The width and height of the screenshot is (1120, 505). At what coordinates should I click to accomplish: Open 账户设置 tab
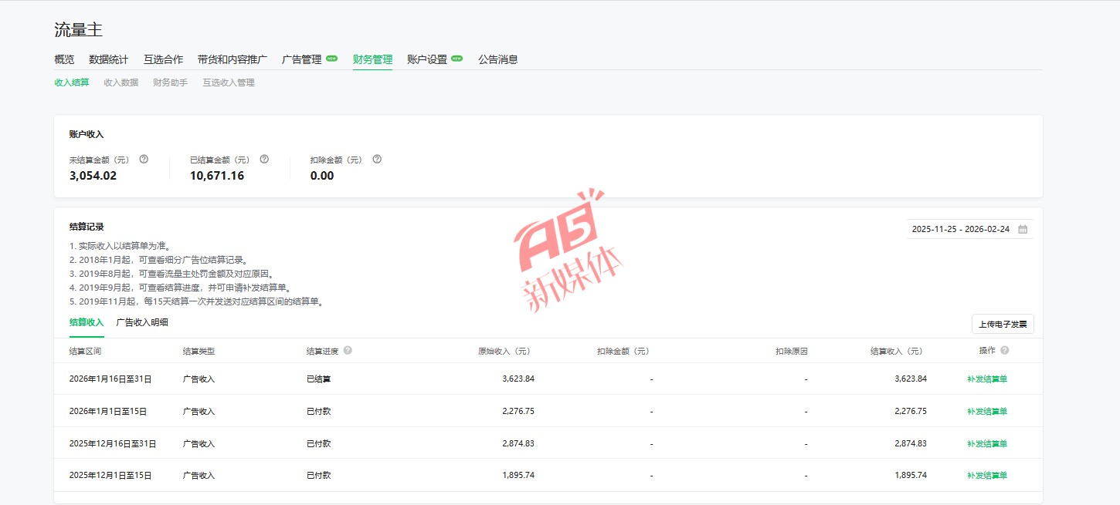427,59
